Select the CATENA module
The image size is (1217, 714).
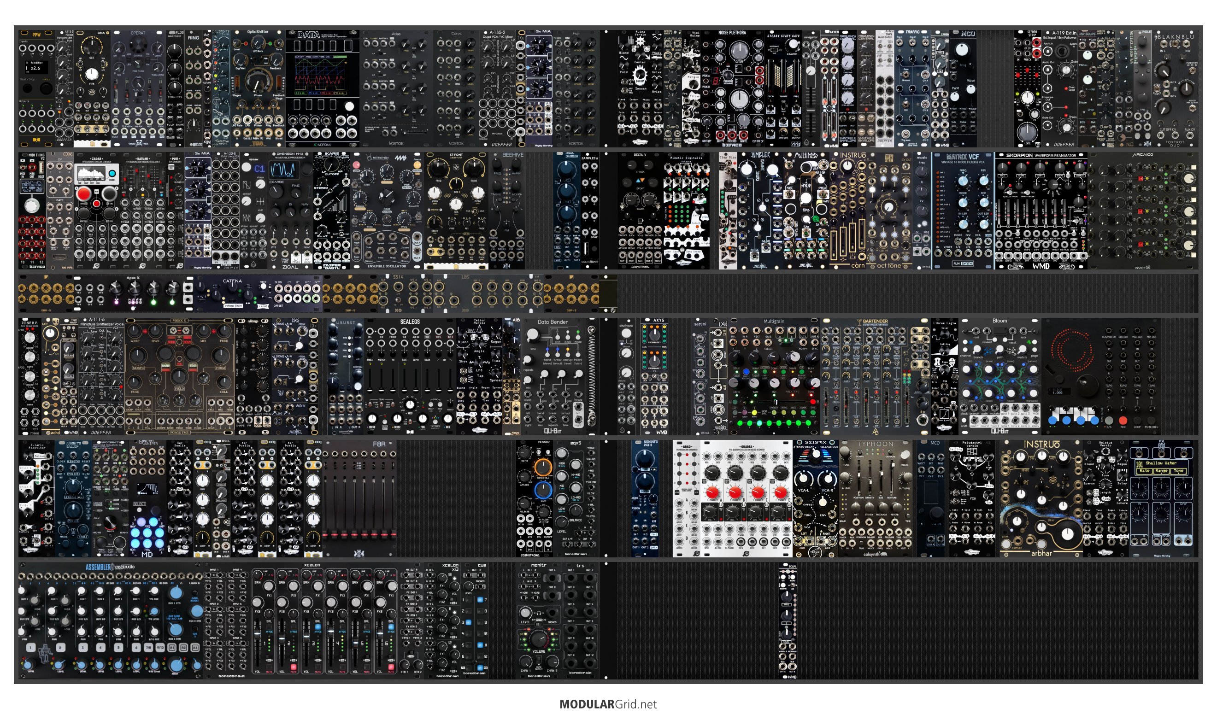click(258, 293)
